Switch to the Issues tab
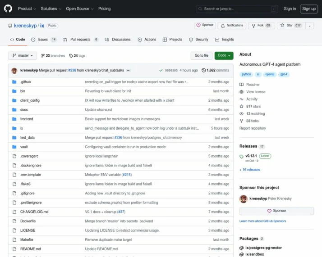322x257 pixels. [44, 40]
